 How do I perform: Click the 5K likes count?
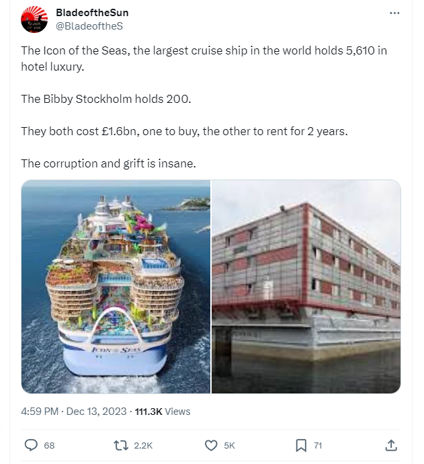(229, 445)
